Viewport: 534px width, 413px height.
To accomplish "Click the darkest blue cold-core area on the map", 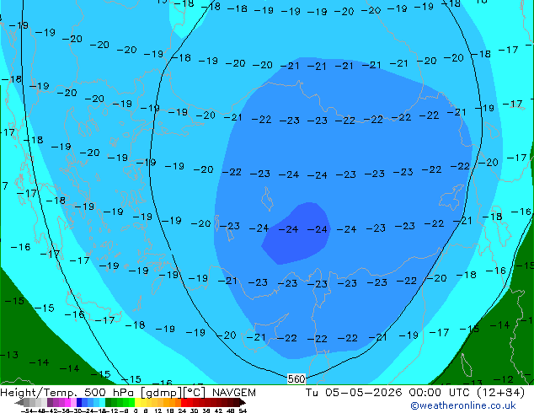I will (296, 235).
